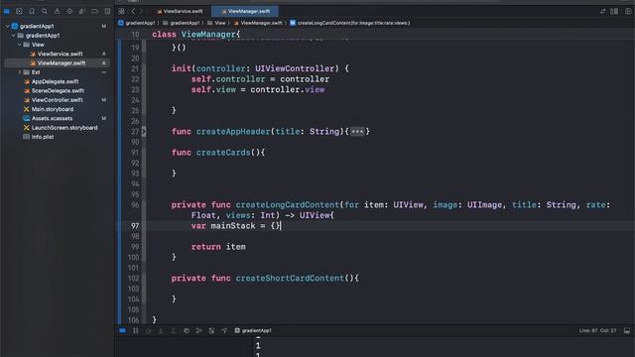The image size is (635, 357).
Task: Open the Breakpoint navigator icon
Action: [x=95, y=11]
